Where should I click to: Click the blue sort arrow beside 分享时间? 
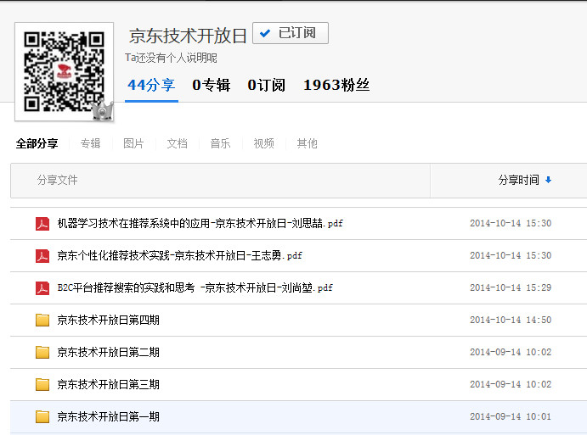click(x=549, y=180)
